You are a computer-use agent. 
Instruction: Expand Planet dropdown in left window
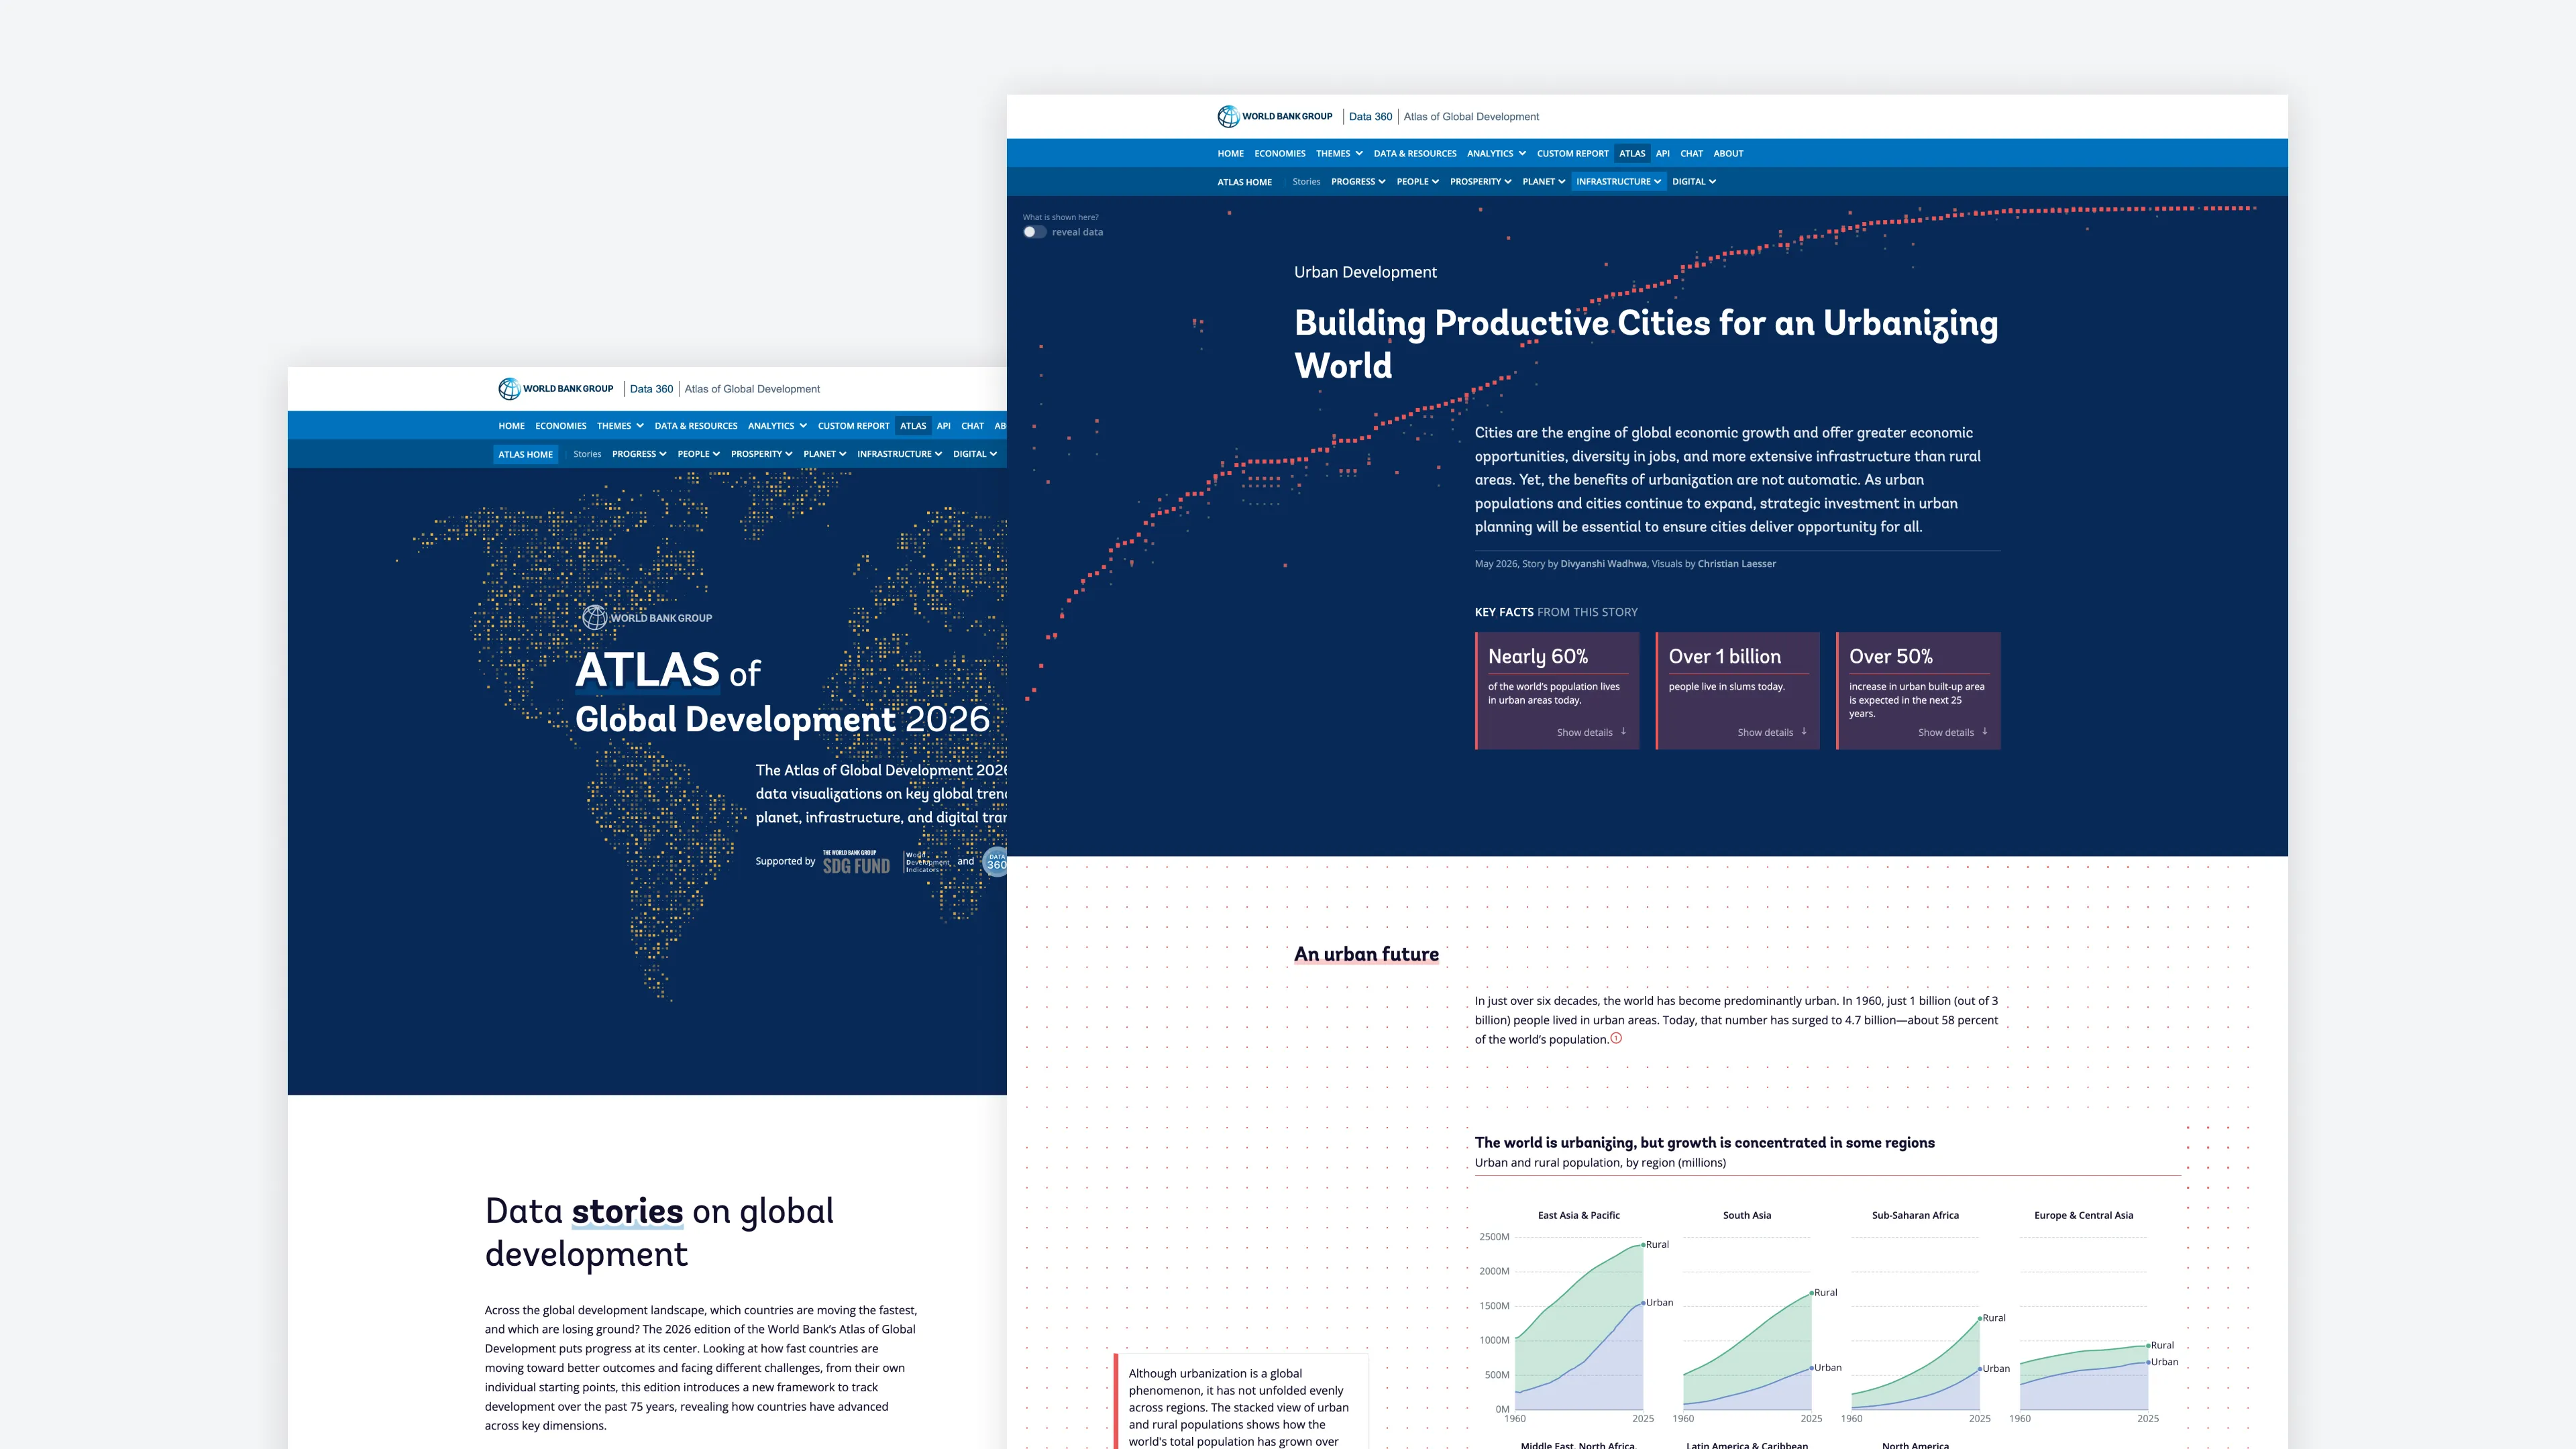point(824,454)
